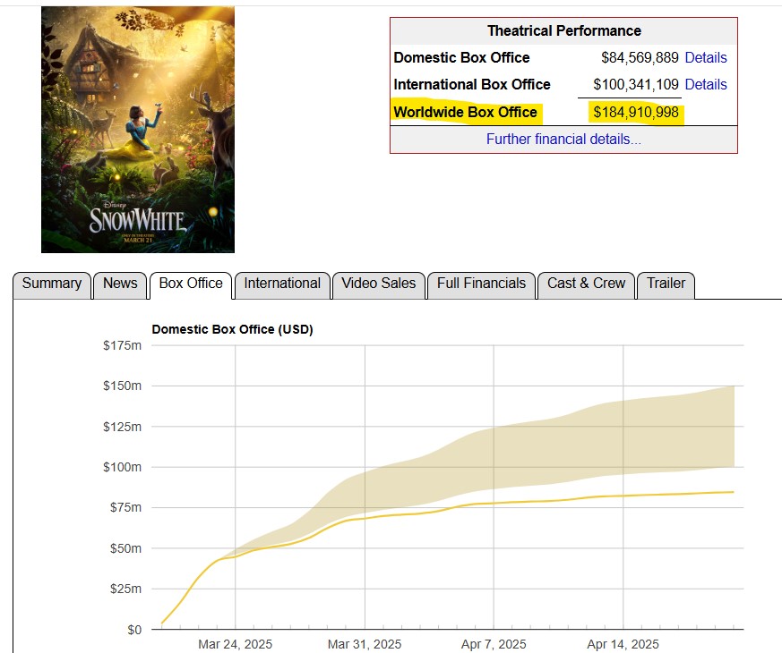Click the Mar 24, 2025 axis label
Viewport: 782px width, 653px height.
[236, 644]
